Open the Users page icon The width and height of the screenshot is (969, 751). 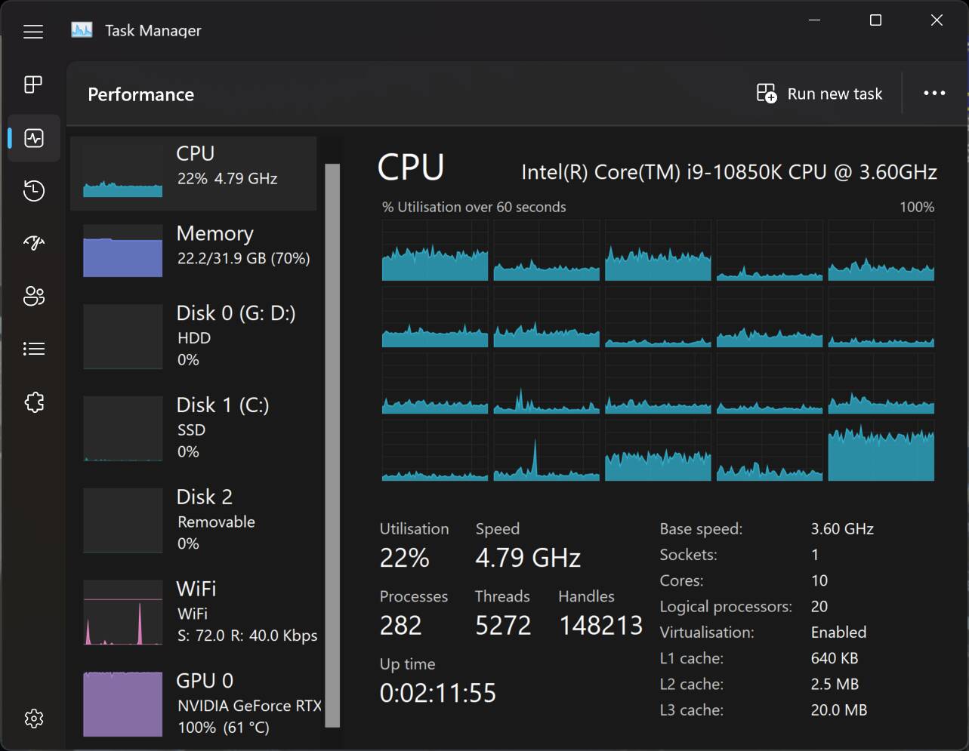(34, 296)
